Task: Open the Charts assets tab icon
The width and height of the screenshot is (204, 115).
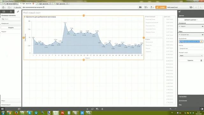Action: coord(4,11)
